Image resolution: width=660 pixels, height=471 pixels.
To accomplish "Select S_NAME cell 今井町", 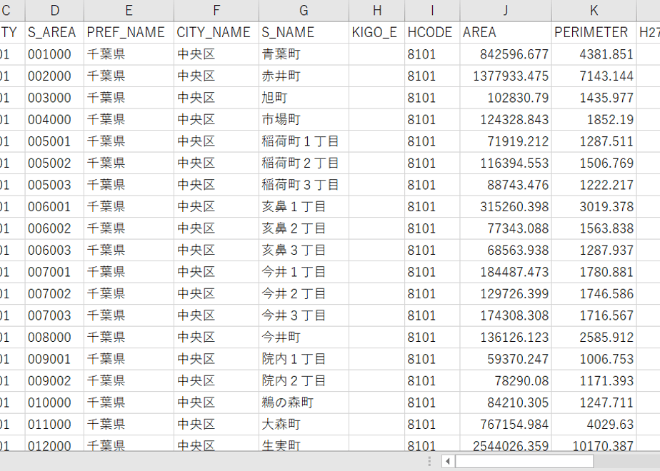I will click(304, 338).
